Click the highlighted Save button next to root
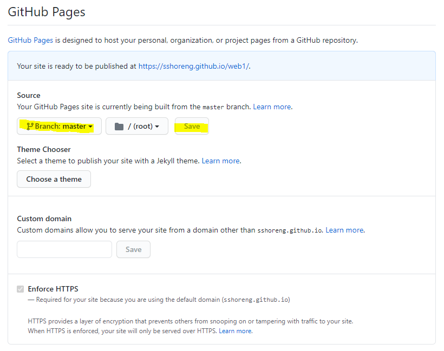 tap(192, 126)
